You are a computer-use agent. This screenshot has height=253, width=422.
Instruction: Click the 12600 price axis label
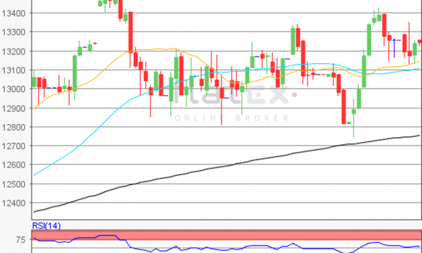(x=13, y=165)
